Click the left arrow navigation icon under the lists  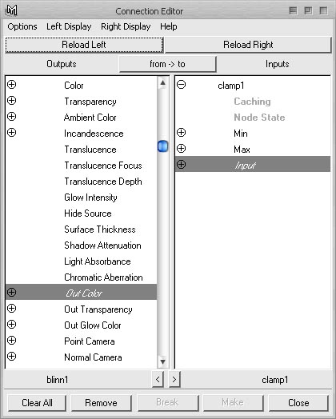(x=158, y=379)
